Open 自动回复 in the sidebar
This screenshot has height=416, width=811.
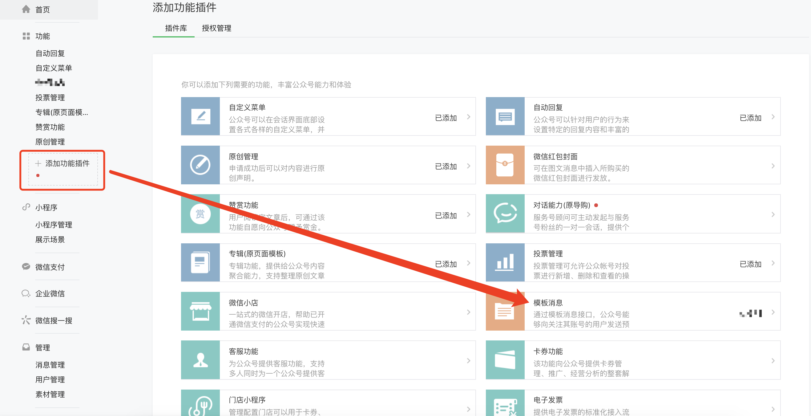50,53
